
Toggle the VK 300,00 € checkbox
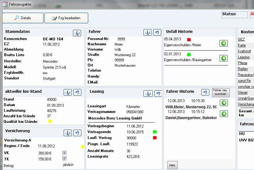64,153
